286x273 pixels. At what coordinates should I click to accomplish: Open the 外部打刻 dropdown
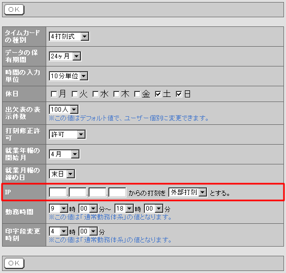click(x=187, y=192)
